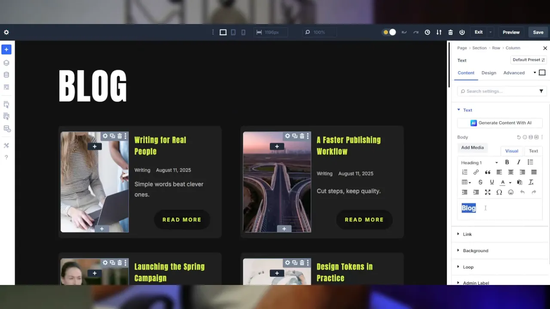Redo the builder action in top bar

[416, 32]
